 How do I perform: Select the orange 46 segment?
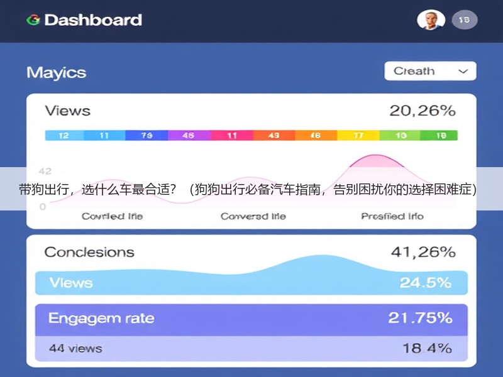pyautogui.click(x=316, y=135)
